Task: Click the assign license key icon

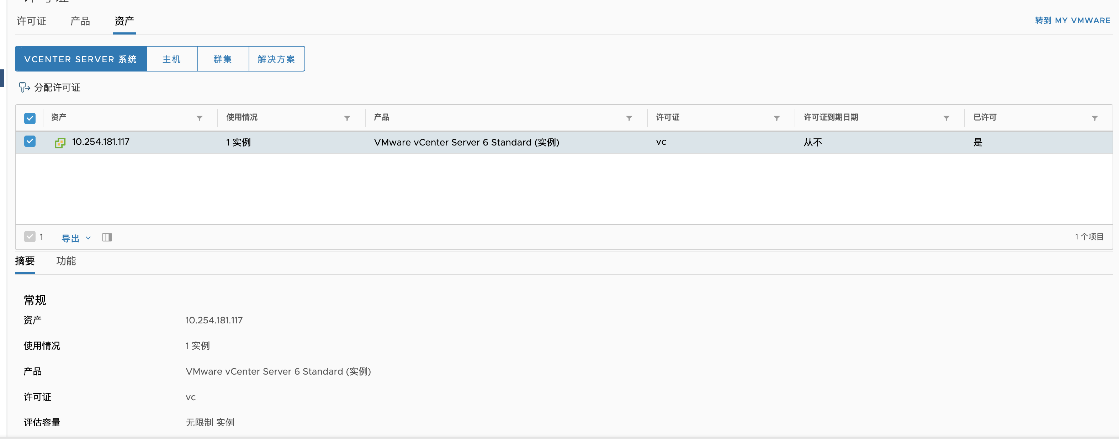Action: pos(24,88)
